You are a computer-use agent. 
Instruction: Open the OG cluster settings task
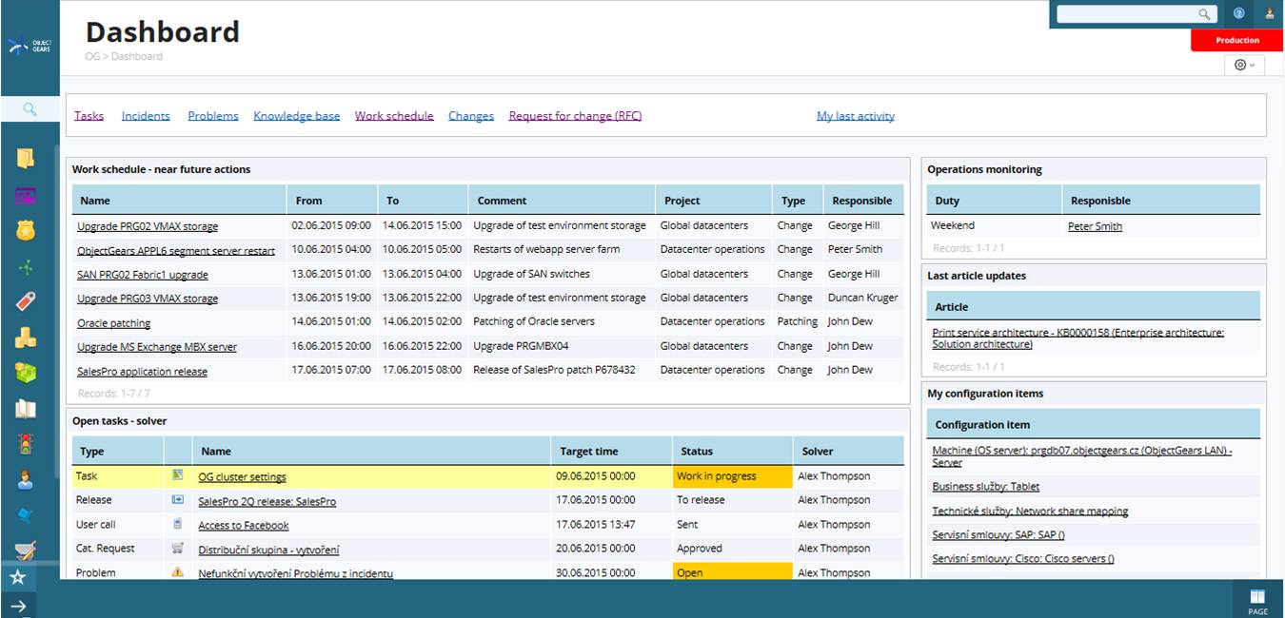pyautogui.click(x=242, y=477)
